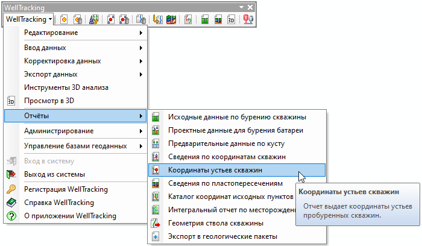Click the page with red and green arrows icon

[188, 19]
